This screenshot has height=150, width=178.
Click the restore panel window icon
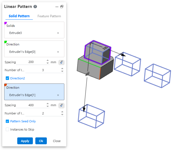pos(62,7)
